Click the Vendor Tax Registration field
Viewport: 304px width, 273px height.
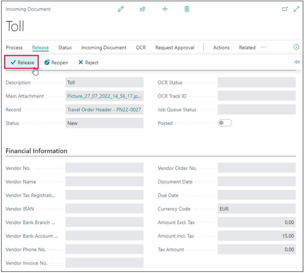tap(104, 195)
